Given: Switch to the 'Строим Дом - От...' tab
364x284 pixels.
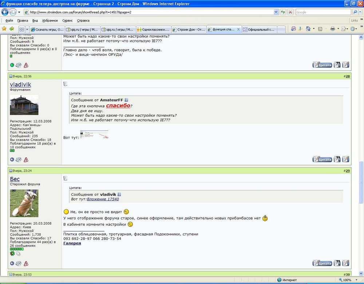Looking at the screenshot, I should (x=189, y=30).
